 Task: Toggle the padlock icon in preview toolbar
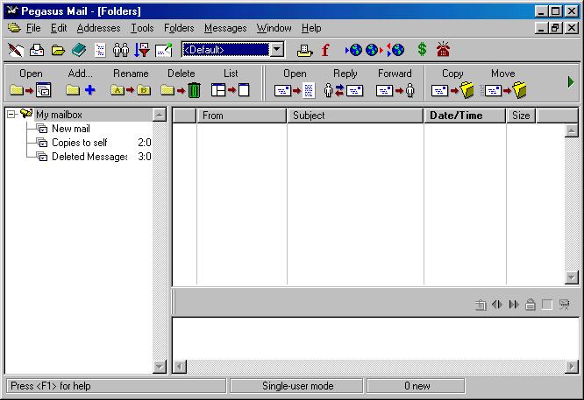point(531,305)
